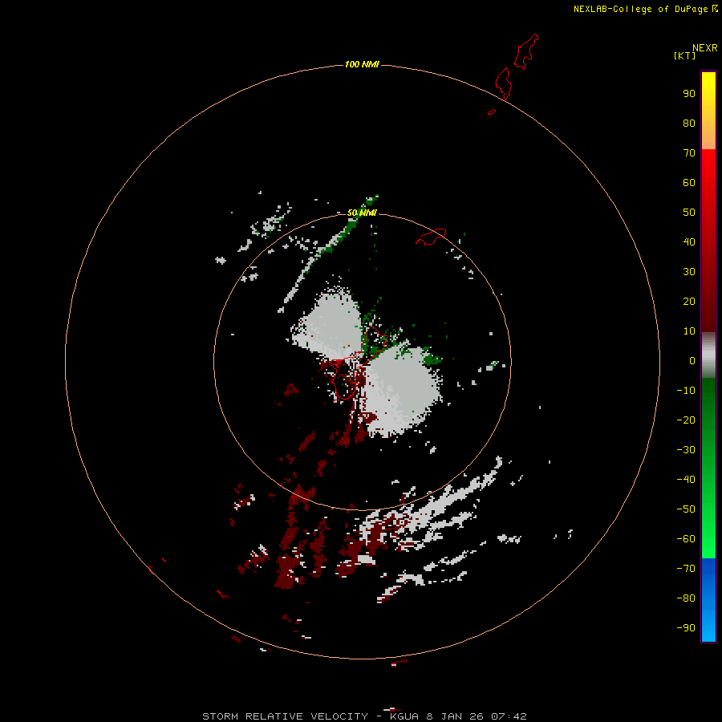The image size is (722, 722).
Task: Click the positive 60 scale value
Action: tap(689, 183)
